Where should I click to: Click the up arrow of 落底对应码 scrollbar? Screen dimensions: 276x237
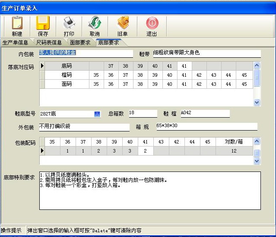(257, 65)
